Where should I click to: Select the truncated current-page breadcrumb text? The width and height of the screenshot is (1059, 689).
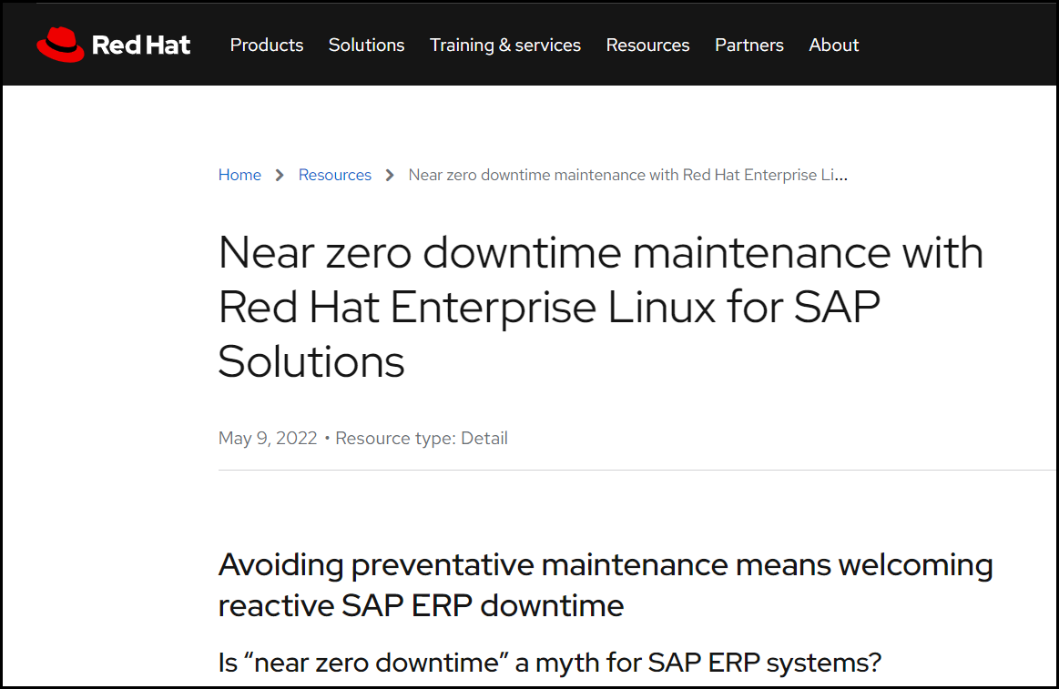pyautogui.click(x=627, y=175)
